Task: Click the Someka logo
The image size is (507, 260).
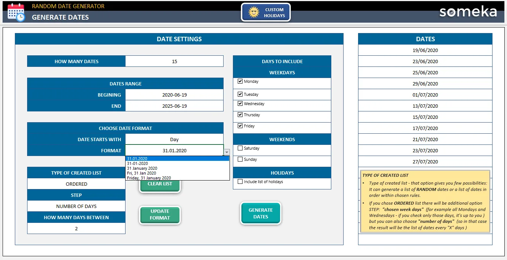Action: coord(468,12)
